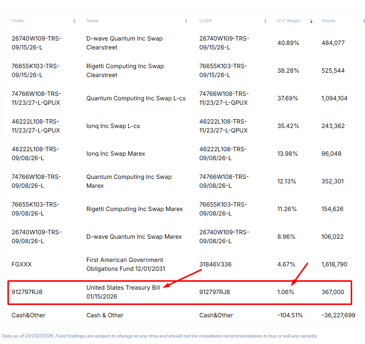Screen dimensions: 365x344
Task: Click the Ionq Inc Swap Marex entry
Action: coord(116,154)
